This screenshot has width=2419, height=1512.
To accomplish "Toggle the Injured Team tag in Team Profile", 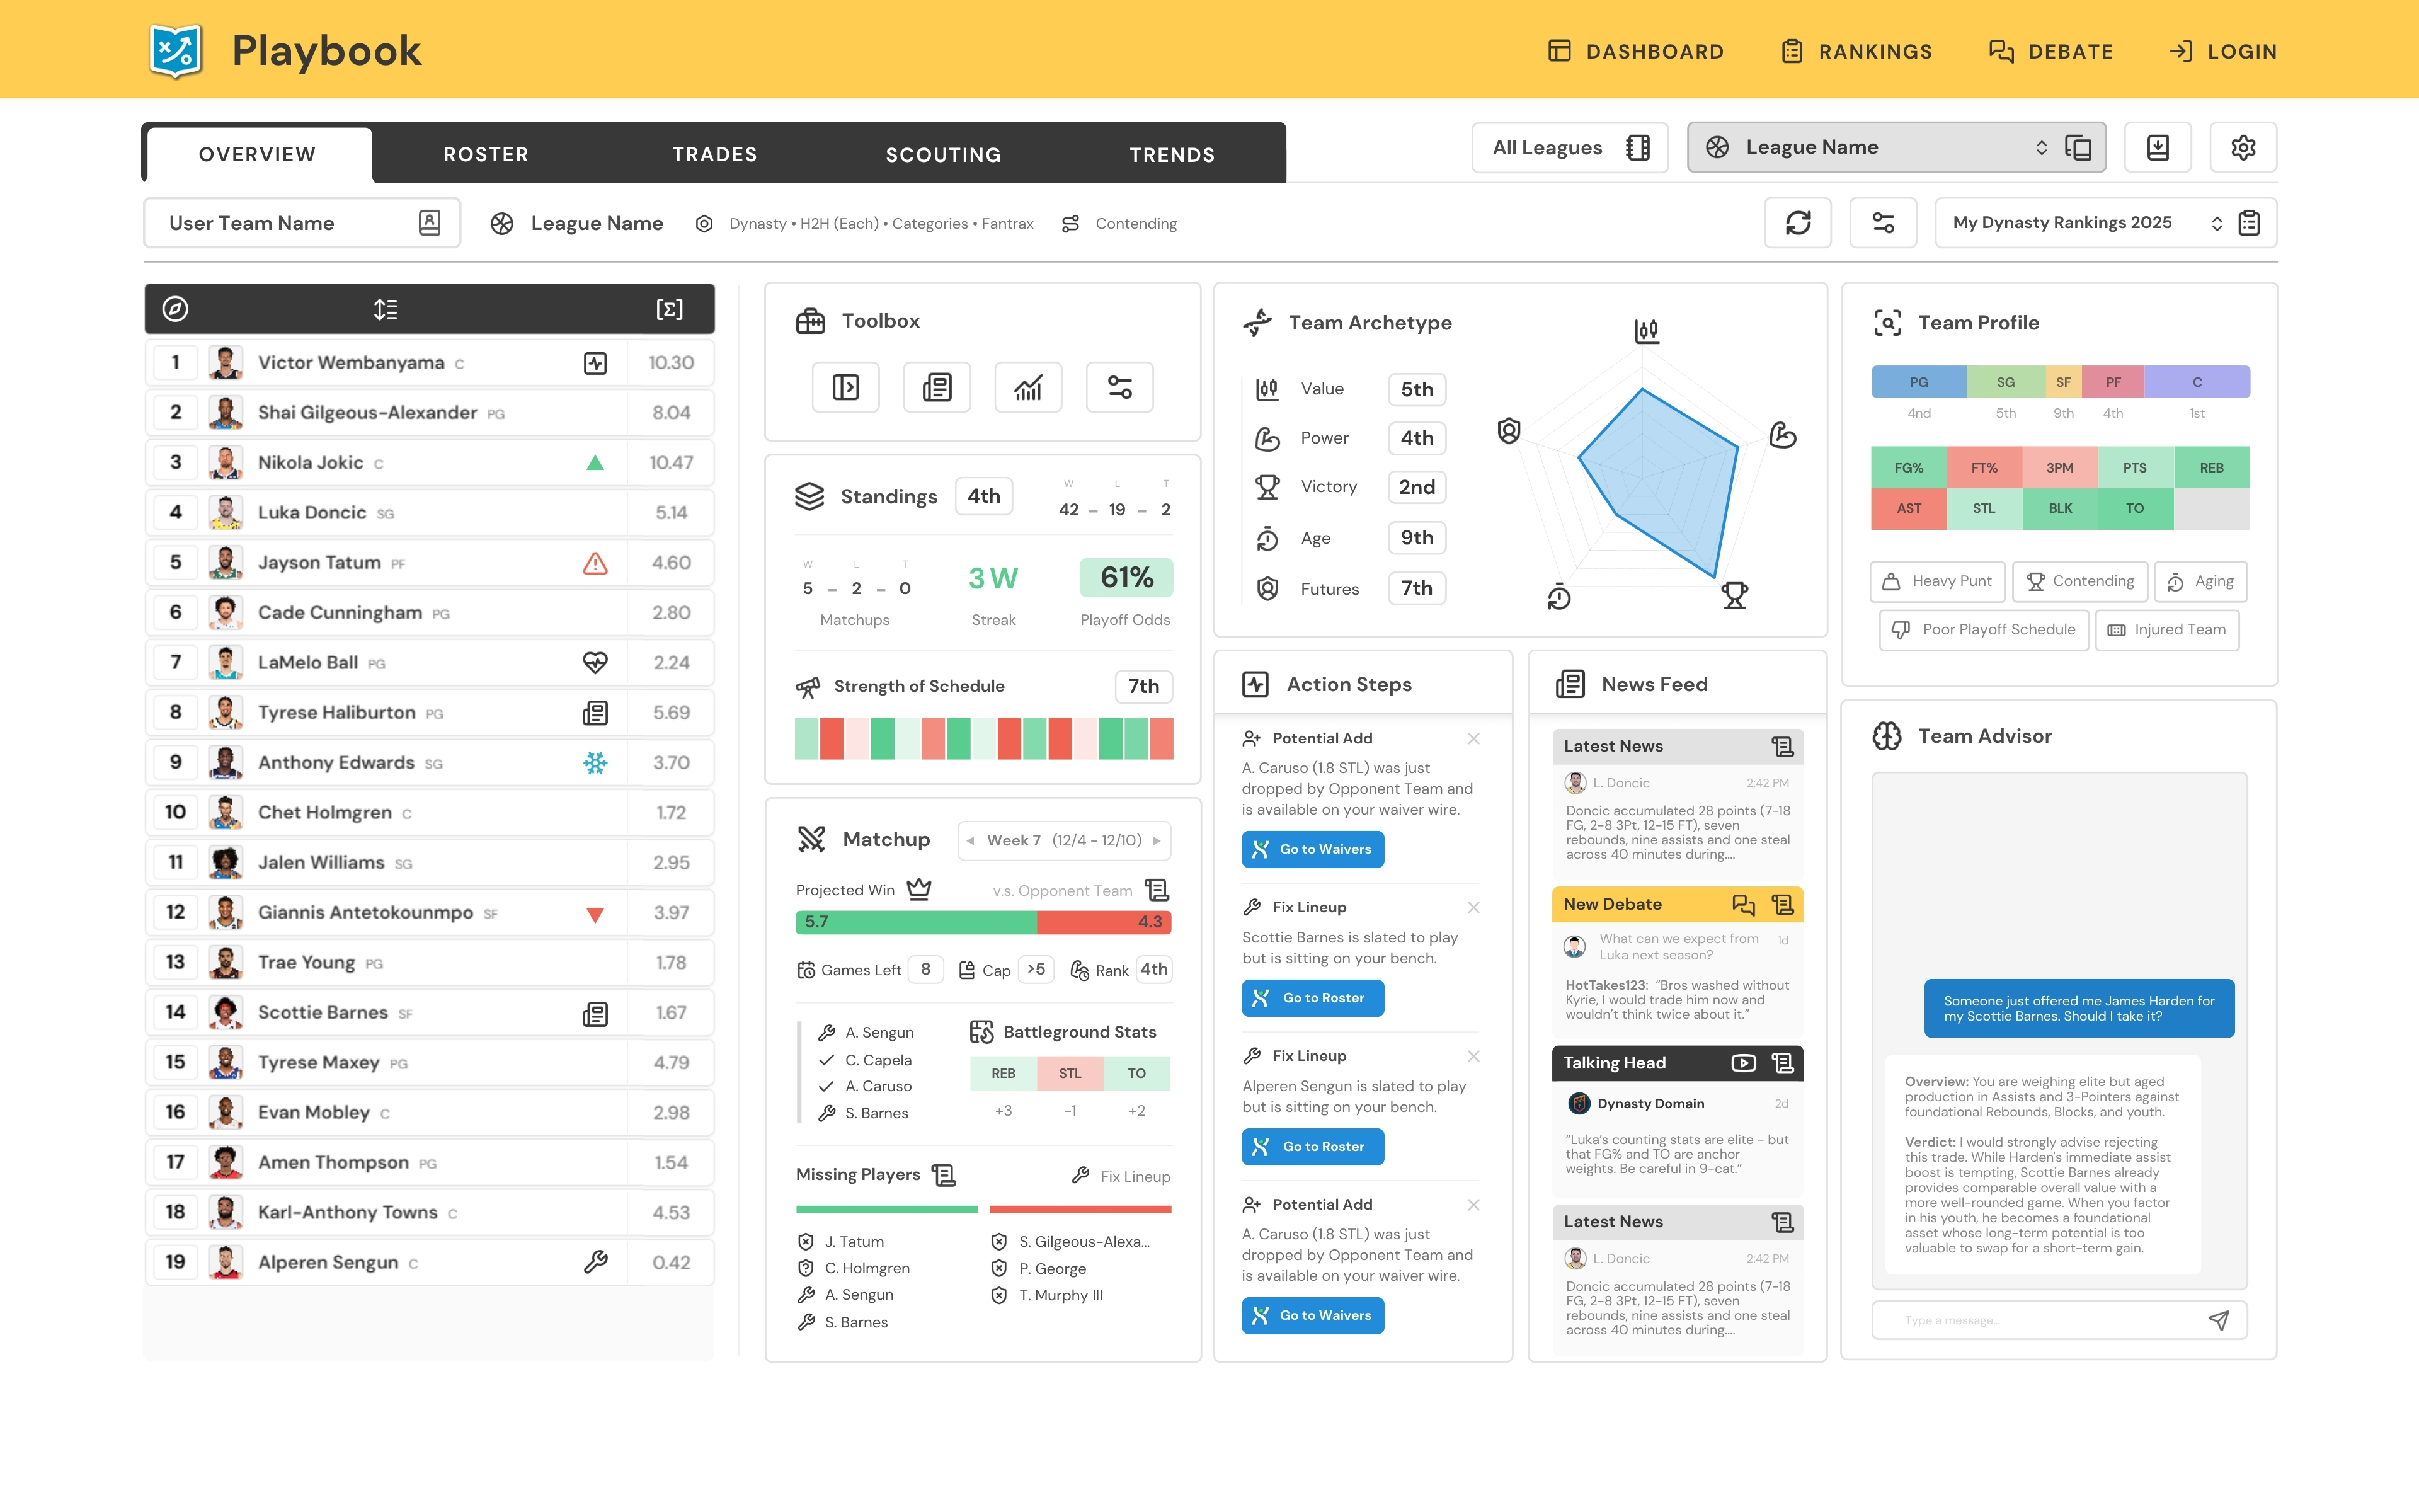I will point(2167,630).
